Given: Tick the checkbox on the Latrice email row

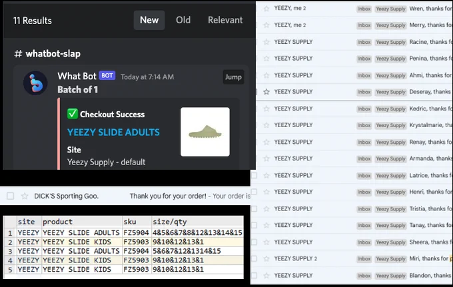Looking at the screenshot, I should tap(254, 175).
